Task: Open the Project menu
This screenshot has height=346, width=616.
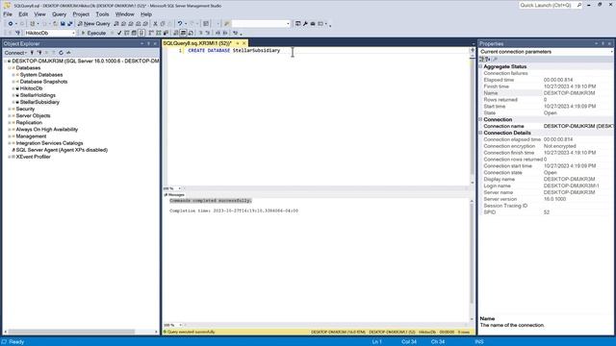Action: pos(81,14)
